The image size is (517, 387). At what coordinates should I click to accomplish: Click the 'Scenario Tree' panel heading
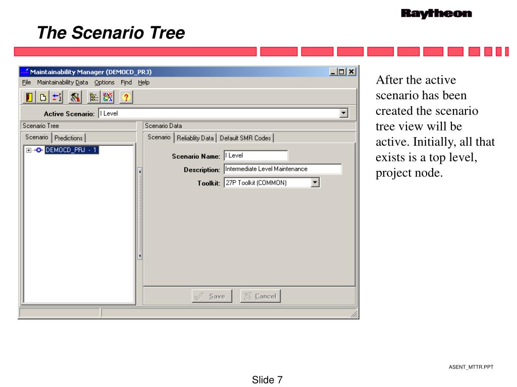tap(40, 125)
